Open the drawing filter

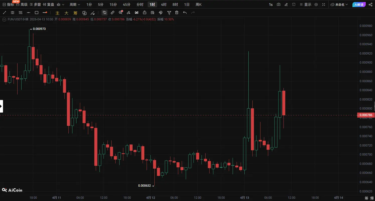coord(169,13)
